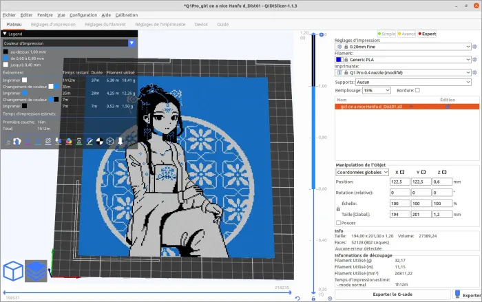Reset X axis icon in manipulation panel

[402, 173]
